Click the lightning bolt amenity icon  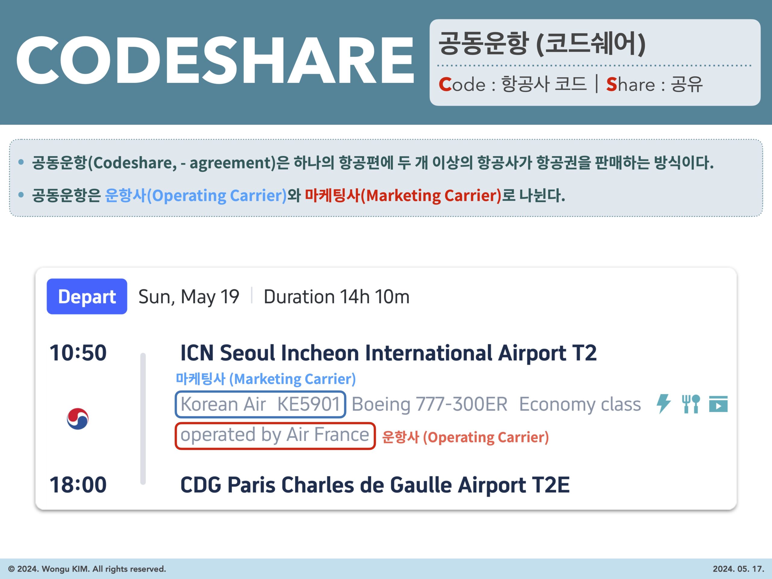tap(663, 397)
